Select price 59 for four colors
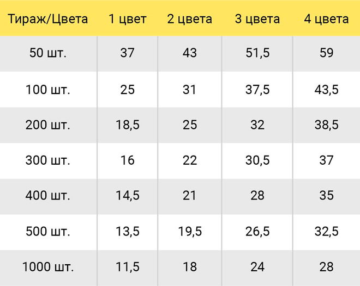The height and width of the screenshot is (286, 360). 326,53
